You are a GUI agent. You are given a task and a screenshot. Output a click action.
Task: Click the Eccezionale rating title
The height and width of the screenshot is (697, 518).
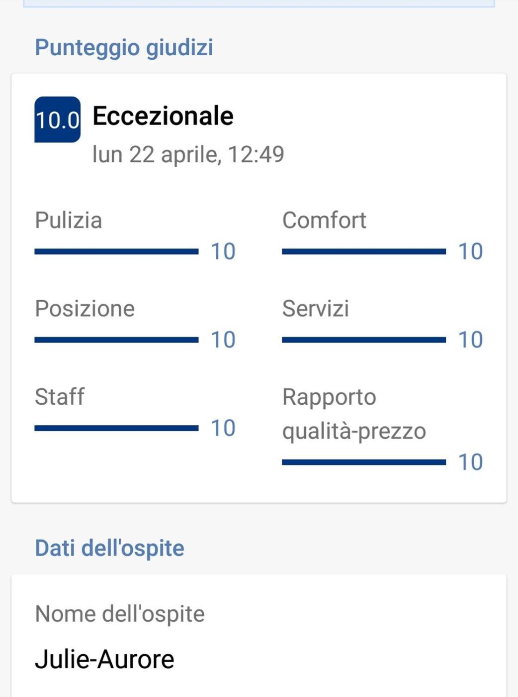(163, 116)
